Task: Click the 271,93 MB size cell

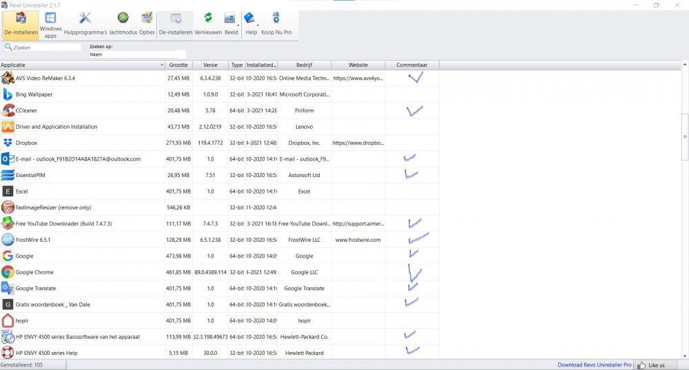Action: (178, 143)
